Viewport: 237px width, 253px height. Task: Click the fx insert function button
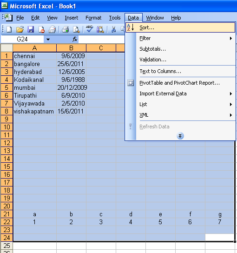click(75, 39)
